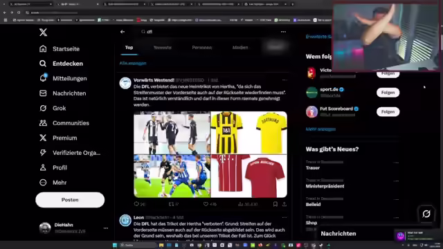The image size is (443, 249).
Task: Open the floating Grok button
Action: [426, 214]
